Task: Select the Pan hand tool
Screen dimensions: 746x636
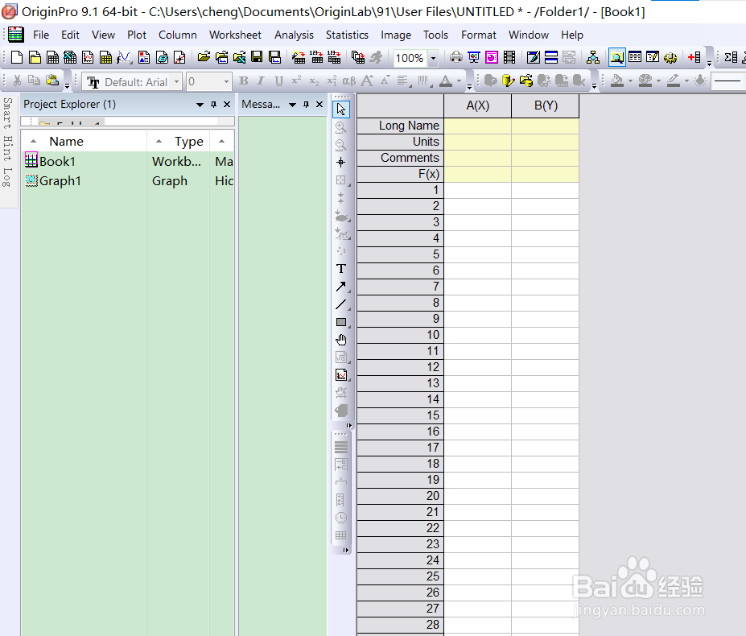Action: (x=341, y=340)
